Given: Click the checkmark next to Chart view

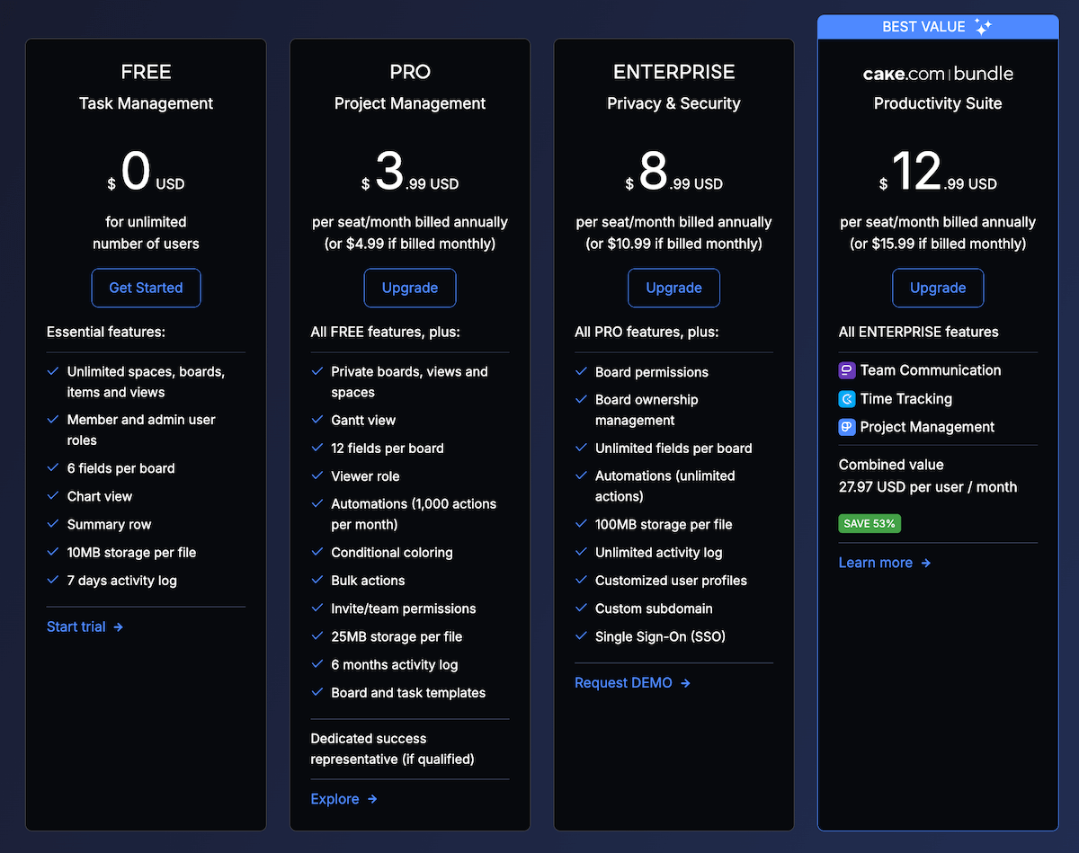Looking at the screenshot, I should coord(52,496).
